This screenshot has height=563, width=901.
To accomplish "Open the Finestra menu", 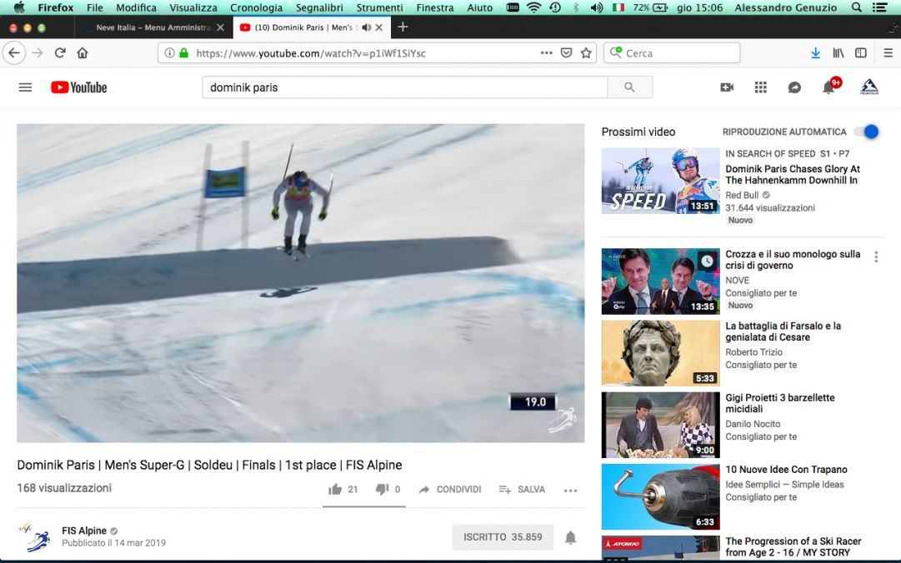I will [434, 7].
